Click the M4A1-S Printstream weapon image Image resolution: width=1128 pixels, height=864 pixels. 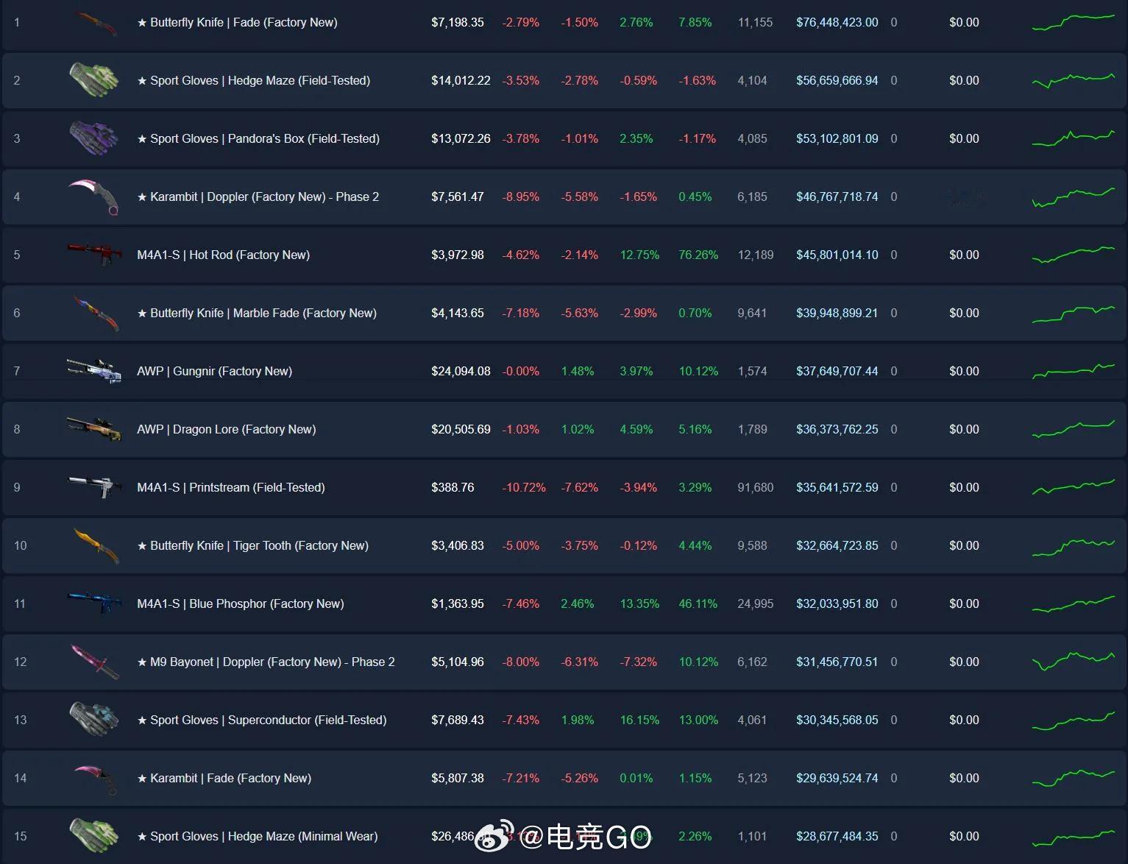94,487
